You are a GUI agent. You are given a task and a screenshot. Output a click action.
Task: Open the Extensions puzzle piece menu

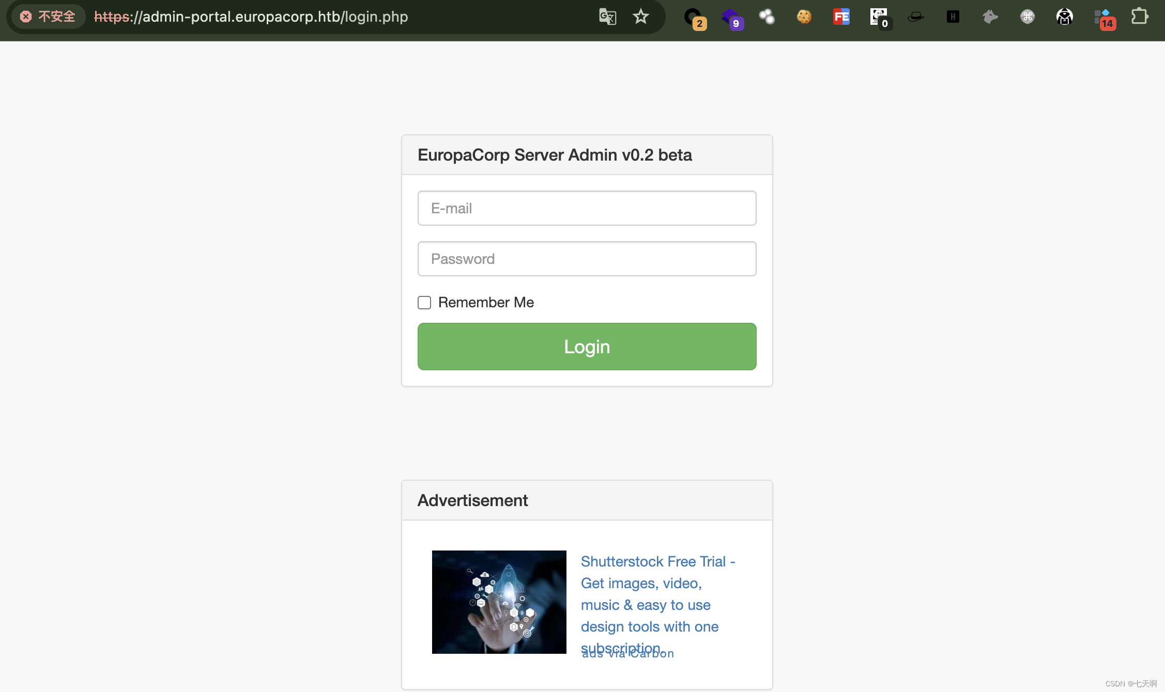[x=1140, y=17]
